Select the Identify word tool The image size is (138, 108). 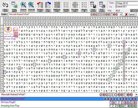click(x=66, y=5)
